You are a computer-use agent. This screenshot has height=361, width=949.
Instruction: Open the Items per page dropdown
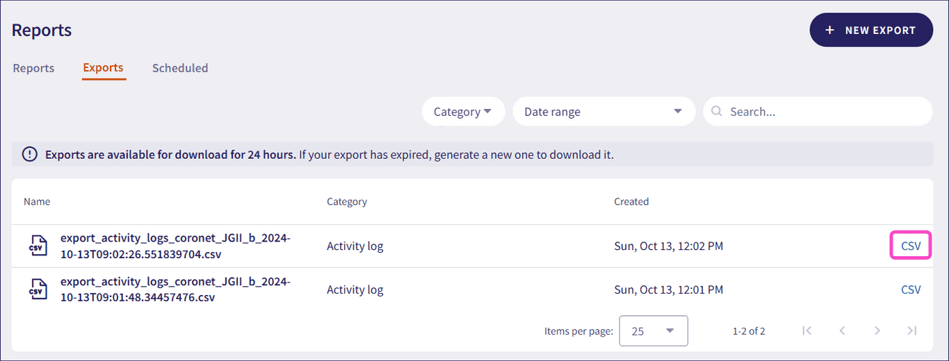tap(653, 331)
